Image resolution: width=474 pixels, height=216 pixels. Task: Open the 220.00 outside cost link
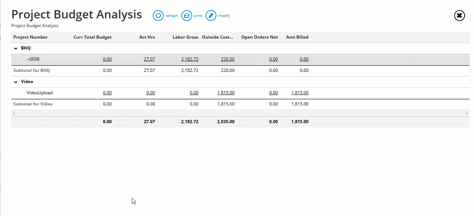[228, 59]
